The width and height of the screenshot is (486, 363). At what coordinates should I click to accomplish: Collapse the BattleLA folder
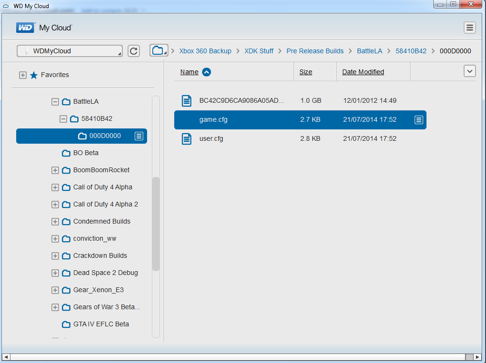click(55, 102)
